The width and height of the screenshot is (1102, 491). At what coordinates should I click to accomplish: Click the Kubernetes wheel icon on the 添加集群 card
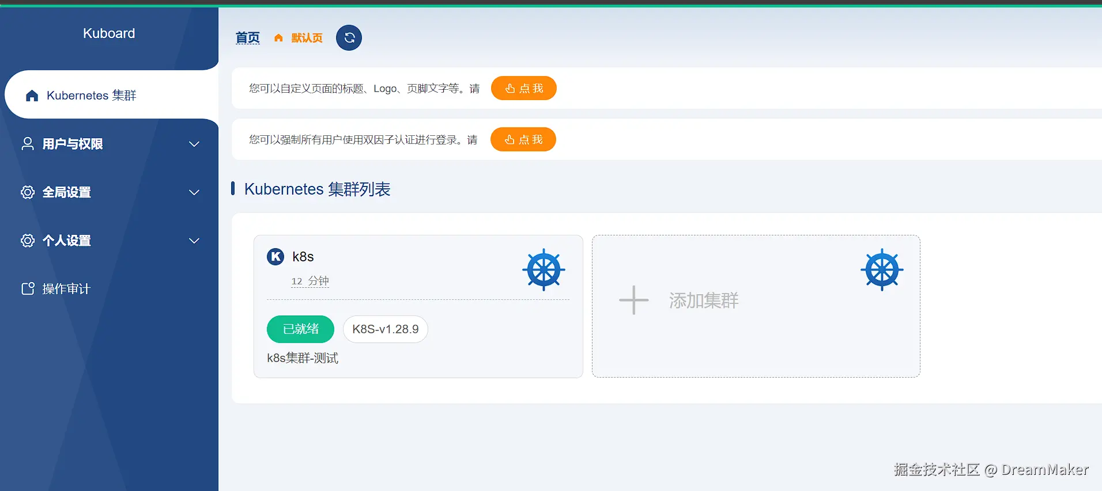pyautogui.click(x=882, y=269)
